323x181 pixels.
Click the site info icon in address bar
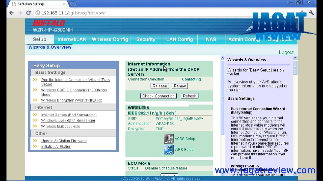tap(38, 13)
